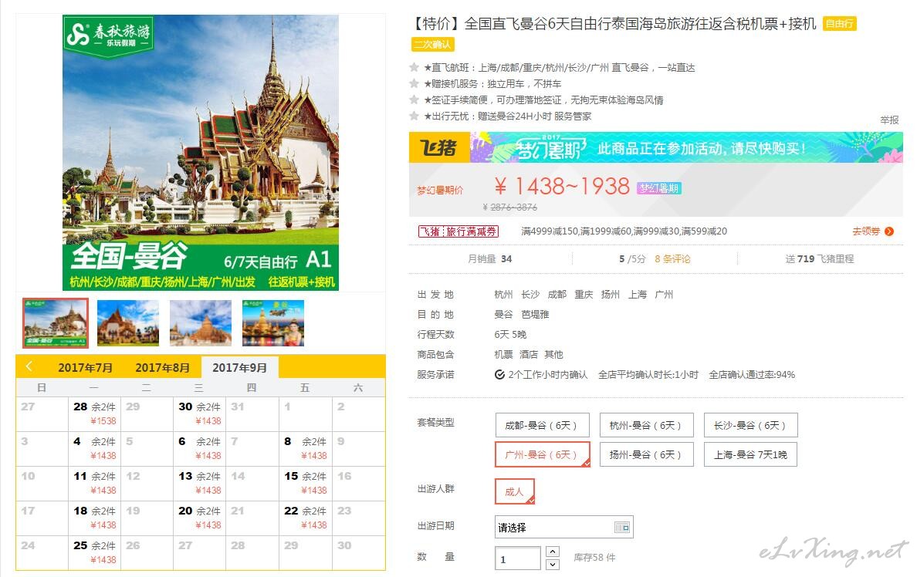Select first thumbnail with green 全国-曼谷 banner
This screenshot has height=577, width=917.
coord(56,323)
